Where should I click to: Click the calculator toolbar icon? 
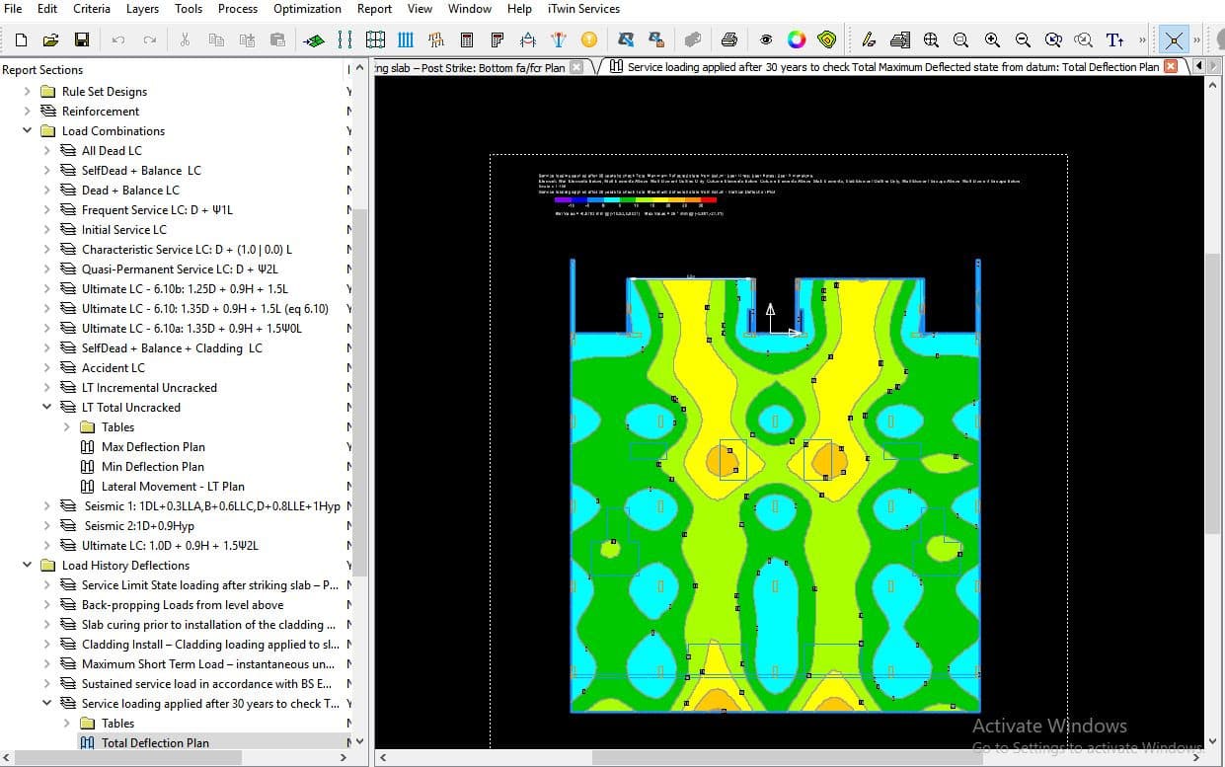(467, 40)
